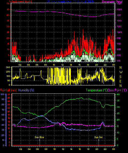Click the 20 temperature axis value
Viewport: 128px width, 153px height.
pos(118,120)
